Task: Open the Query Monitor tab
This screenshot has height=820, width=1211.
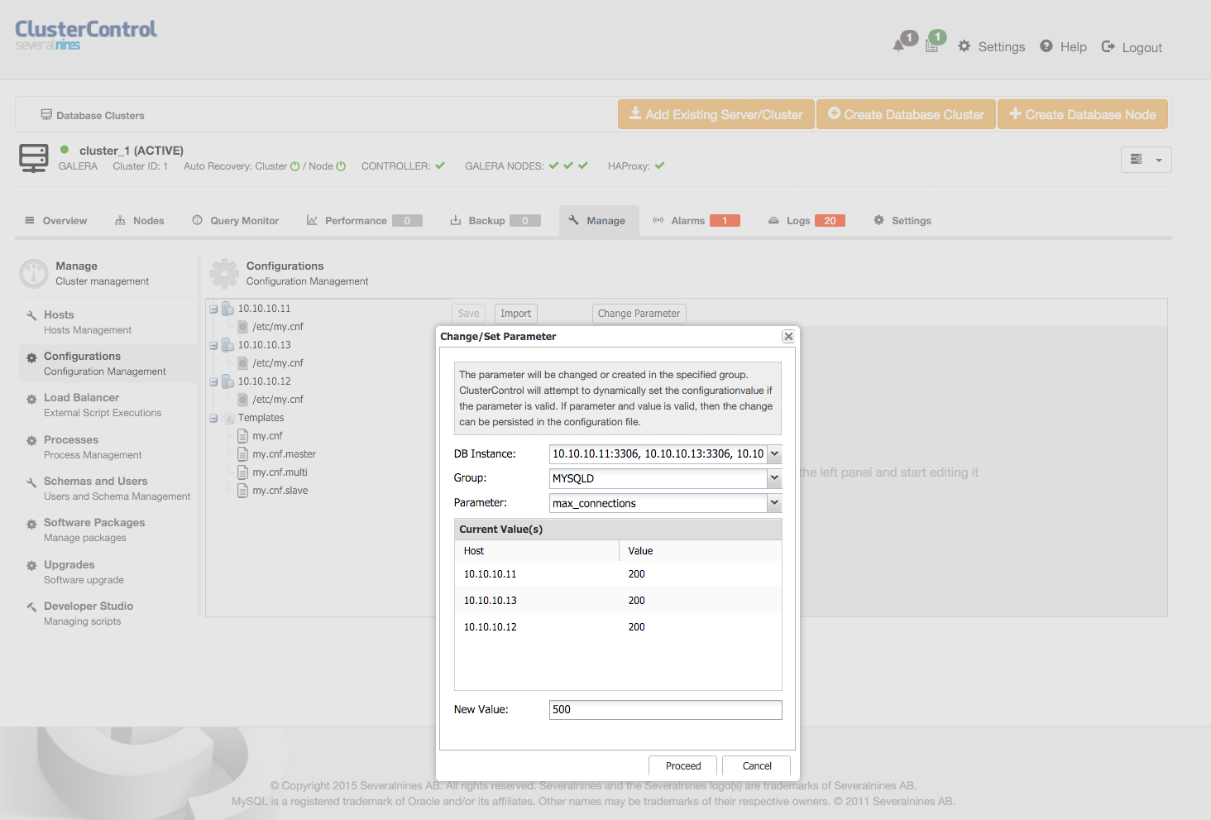Action: 236,221
